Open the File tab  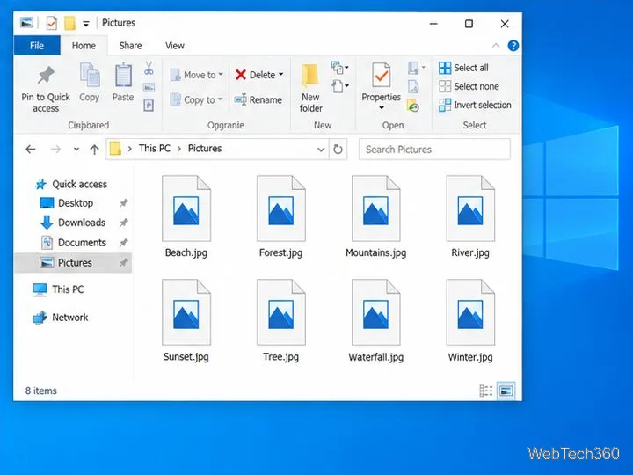point(37,45)
